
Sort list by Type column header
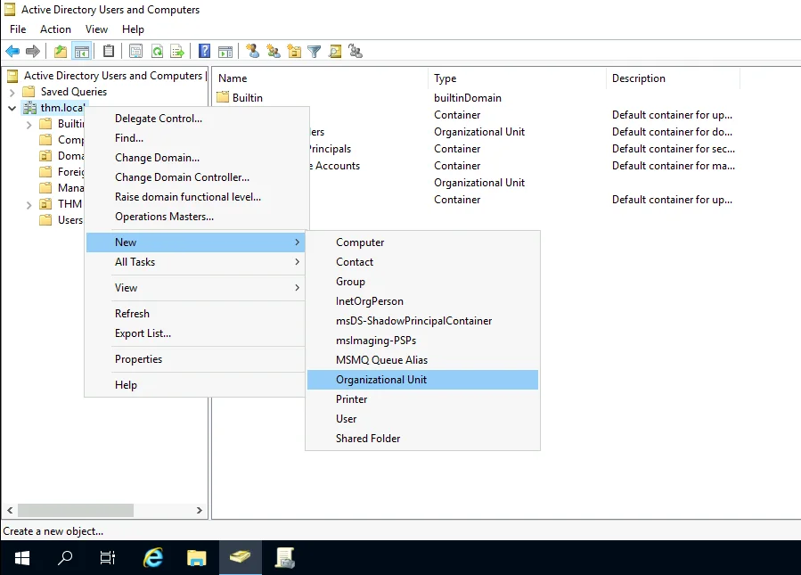517,78
